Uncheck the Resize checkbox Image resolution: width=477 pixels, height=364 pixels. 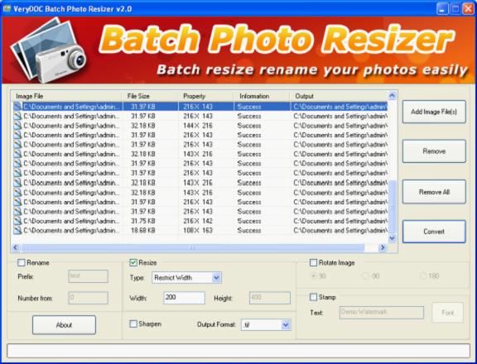coord(133,262)
